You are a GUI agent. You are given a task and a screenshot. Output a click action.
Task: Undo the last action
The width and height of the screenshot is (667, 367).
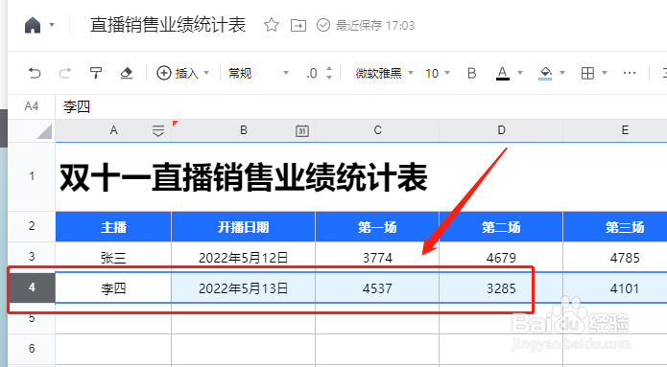click(x=35, y=73)
